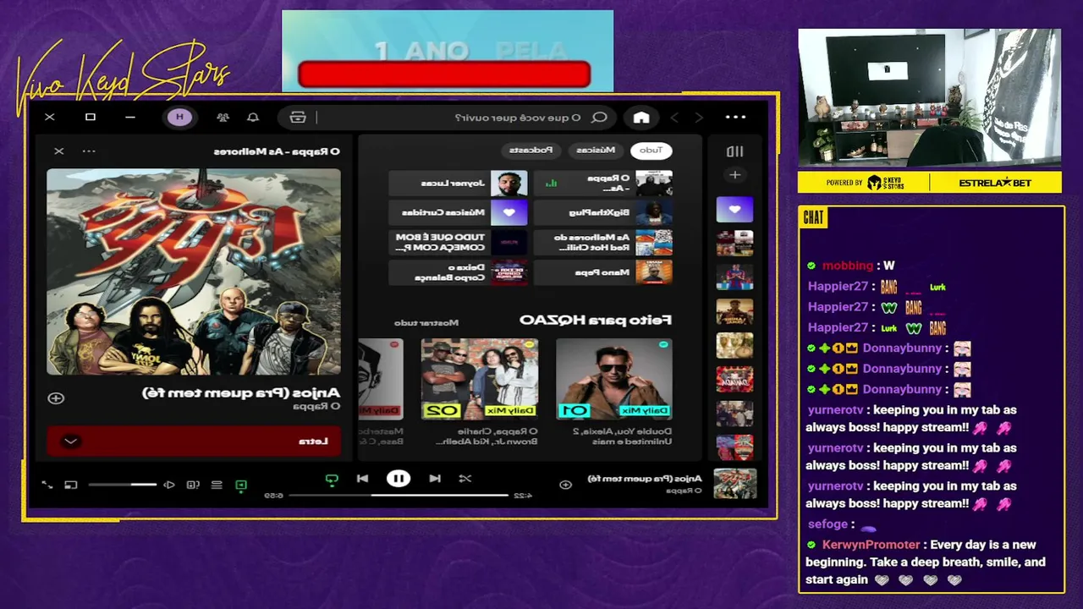The image size is (1083, 609).
Task: Open the mini player icon
Action: tap(71, 485)
